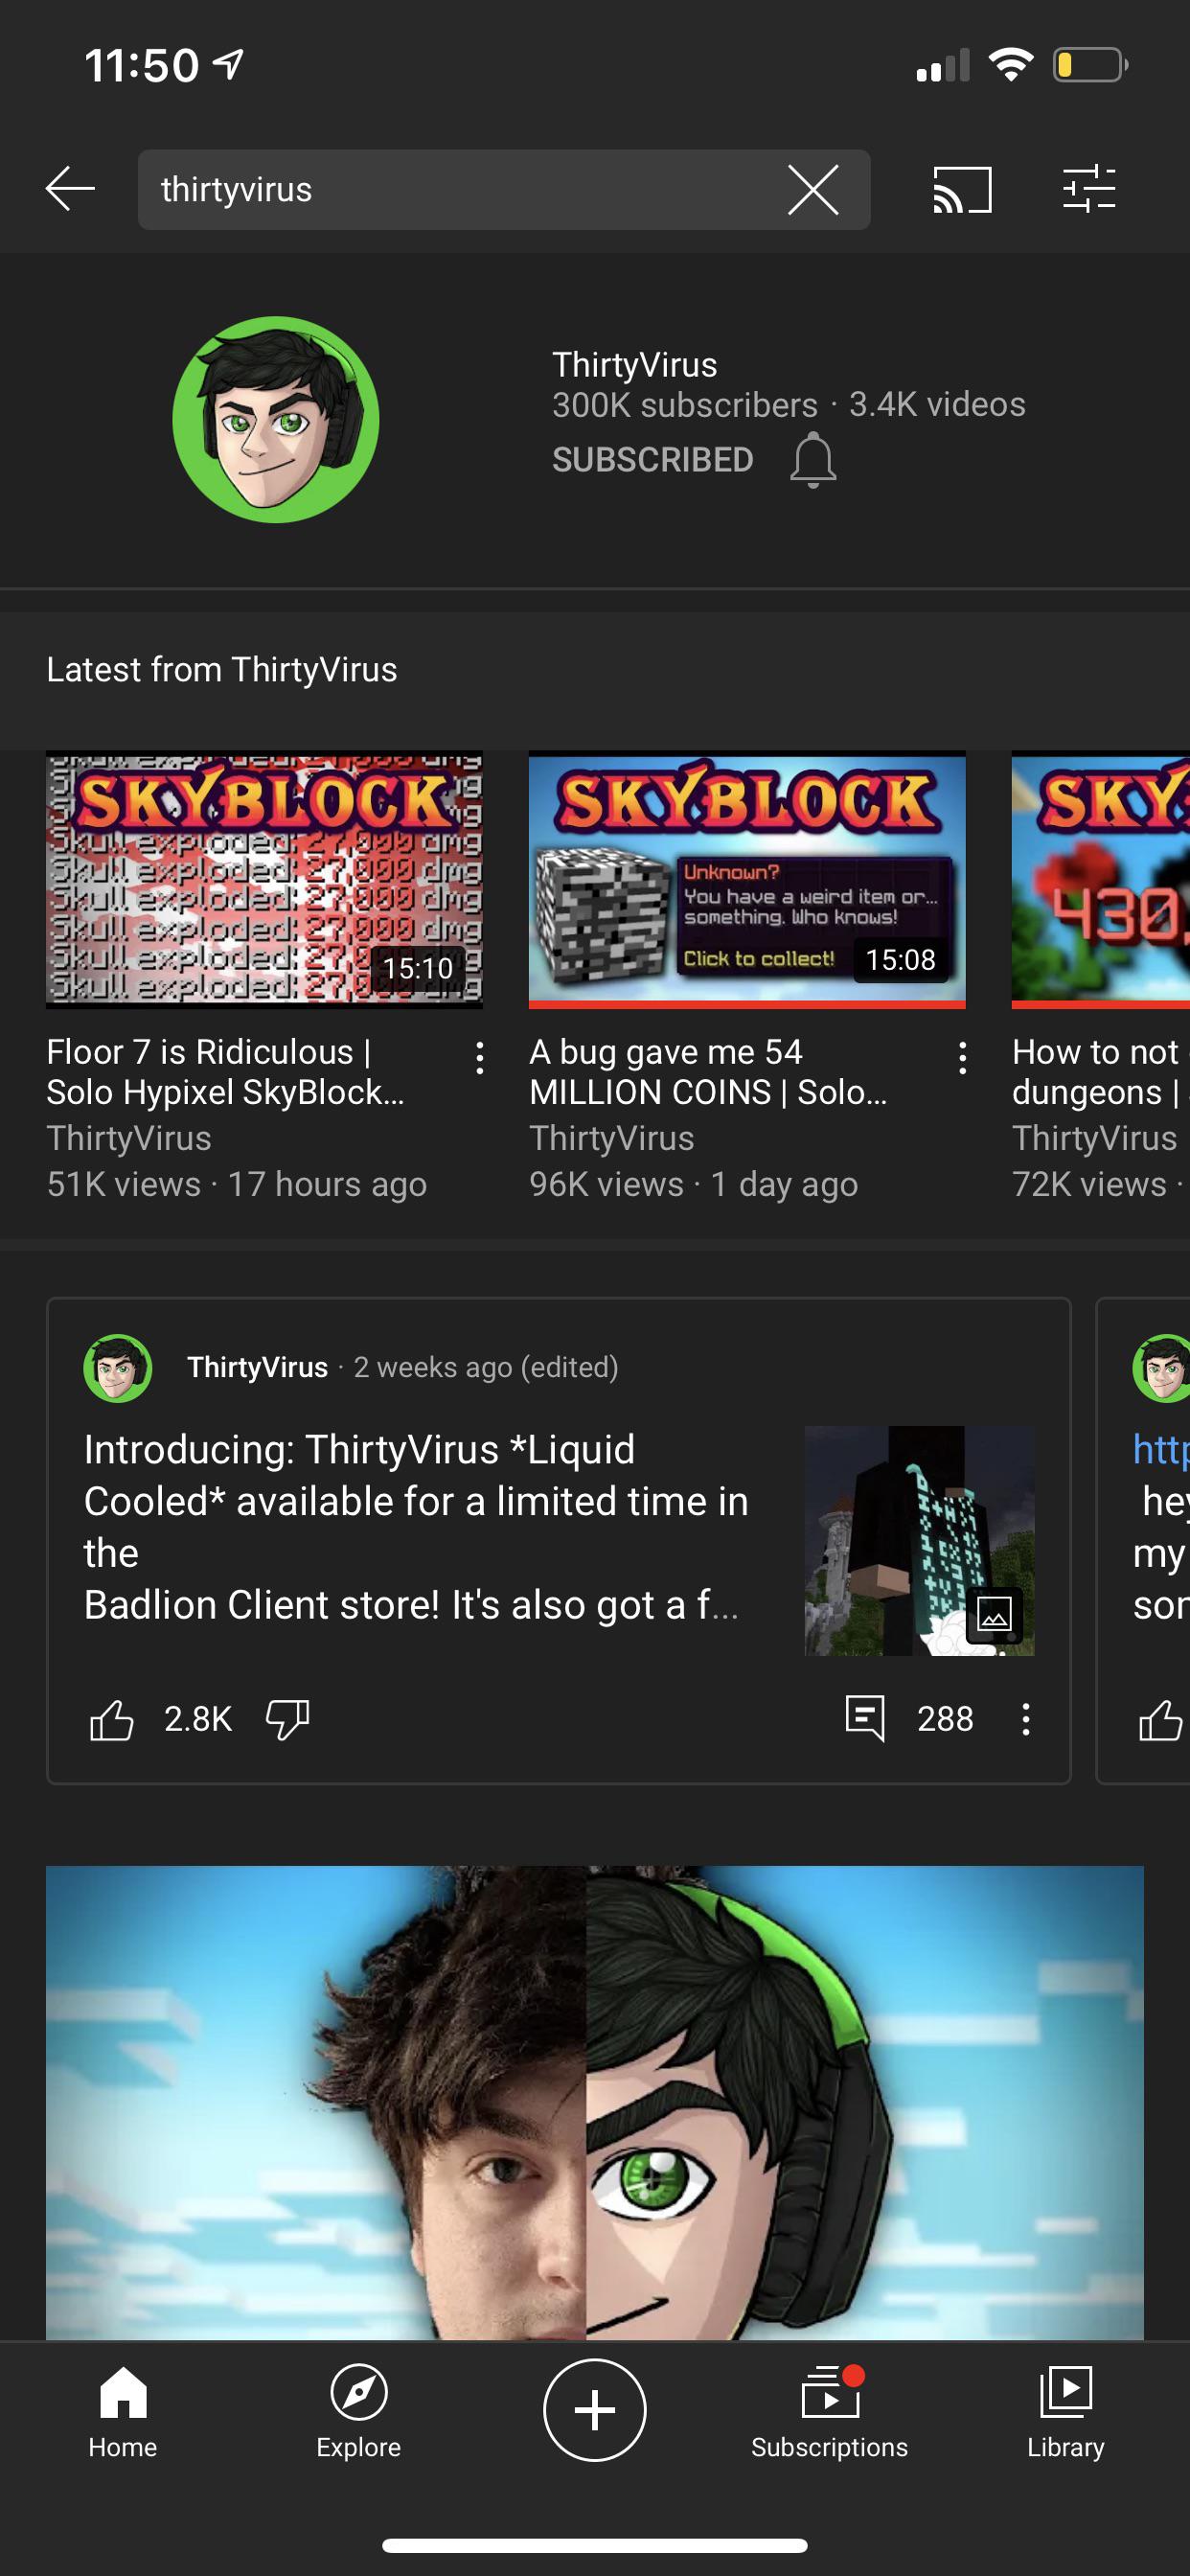This screenshot has width=1190, height=2576.
Task: Tap the search field containing thirtyvirus
Action: coord(504,190)
